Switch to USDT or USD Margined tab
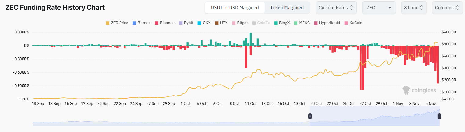465x132 pixels. click(x=235, y=8)
